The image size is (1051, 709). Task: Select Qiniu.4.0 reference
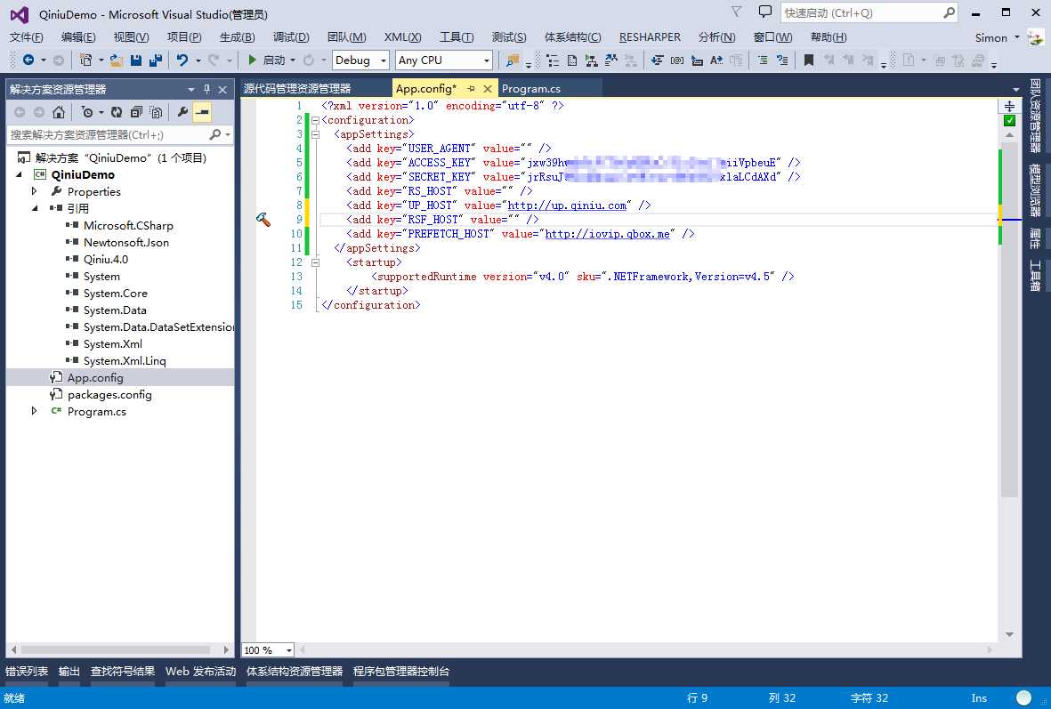pyautogui.click(x=106, y=260)
